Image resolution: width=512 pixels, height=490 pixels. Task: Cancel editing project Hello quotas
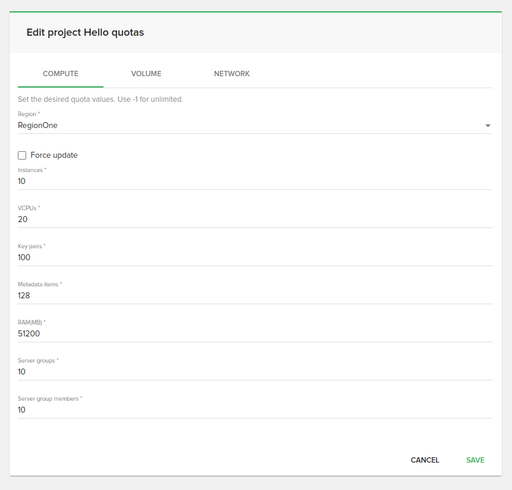point(425,460)
